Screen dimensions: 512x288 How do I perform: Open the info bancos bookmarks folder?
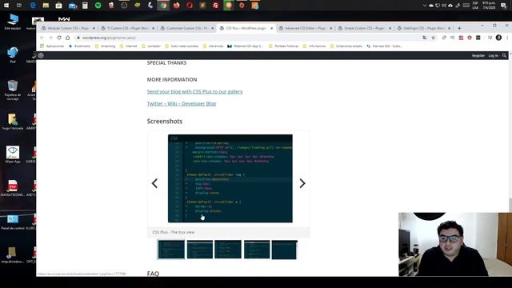click(314, 46)
